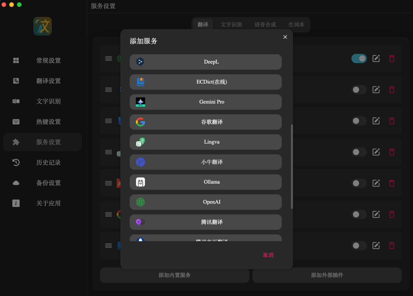Grab the second service's drag handle
The image size is (413, 296).
pyautogui.click(x=109, y=90)
